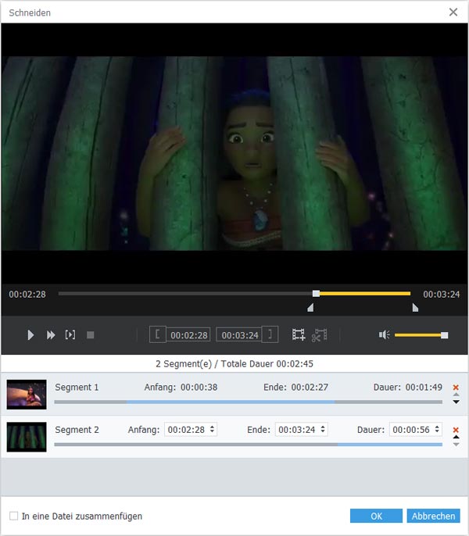Select Segment 1 thumbnail

coord(27,395)
